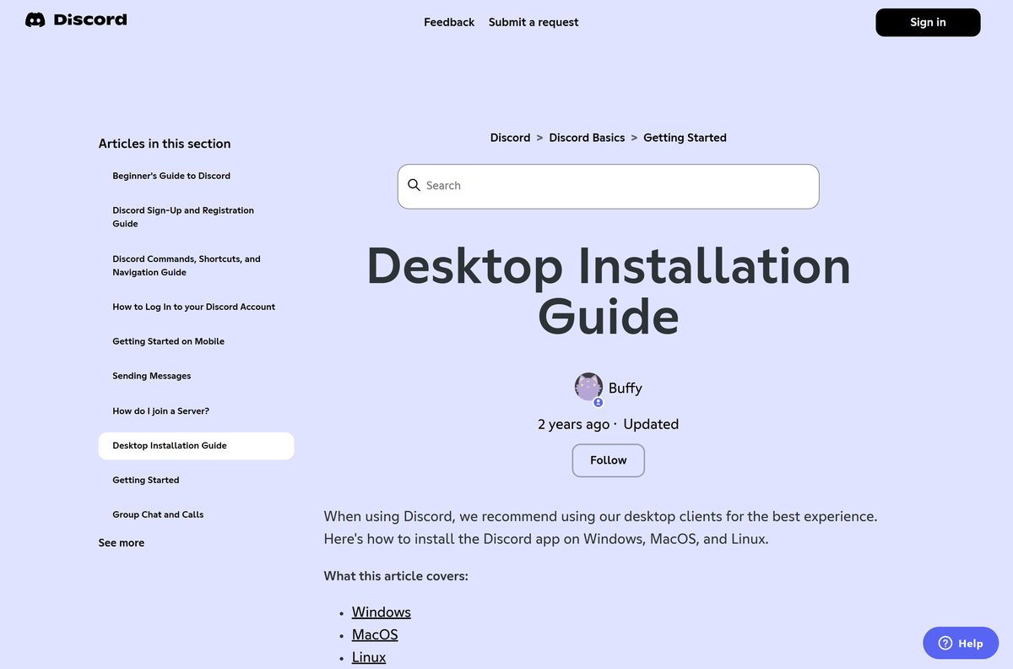Viewport: 1013px width, 669px height.
Task: Click the Follow button
Action: tap(608, 460)
